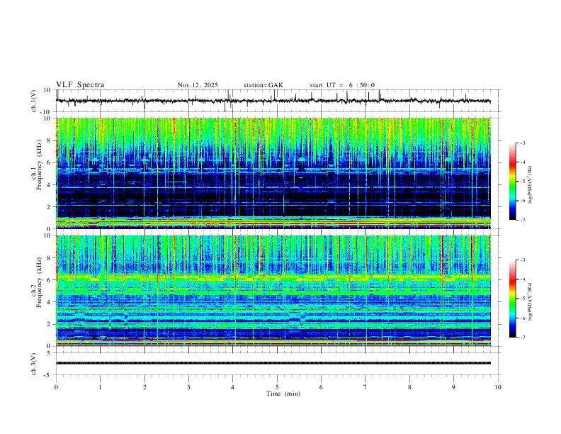This screenshot has height=434, width=561.
Task: Click the ch.2 "Frequency (kHz)" axis label
Action: [x=39, y=282]
